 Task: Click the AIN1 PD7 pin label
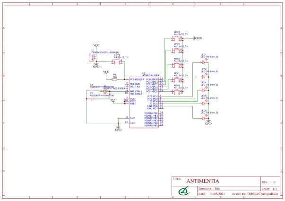coord(152,108)
